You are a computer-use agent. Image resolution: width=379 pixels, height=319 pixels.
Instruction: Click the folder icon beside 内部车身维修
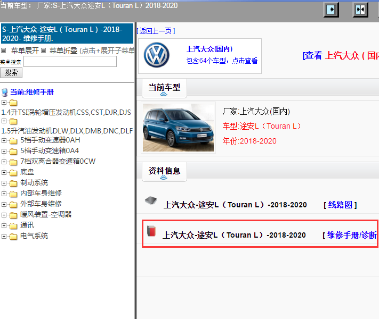coord(13,194)
